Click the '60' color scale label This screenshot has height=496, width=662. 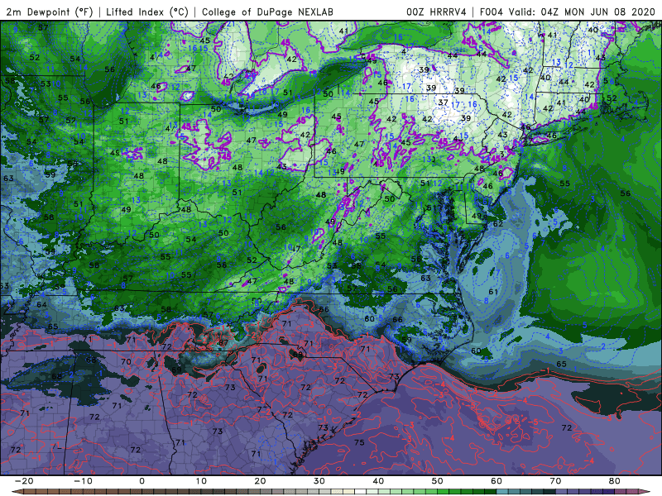click(496, 481)
